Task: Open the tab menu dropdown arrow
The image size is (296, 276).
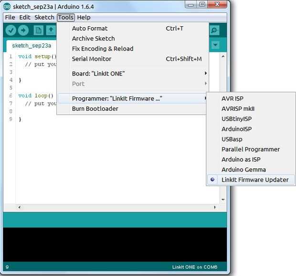Action: tap(215, 45)
